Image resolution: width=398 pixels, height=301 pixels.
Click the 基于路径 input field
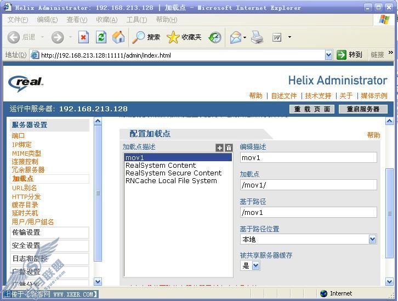point(309,212)
